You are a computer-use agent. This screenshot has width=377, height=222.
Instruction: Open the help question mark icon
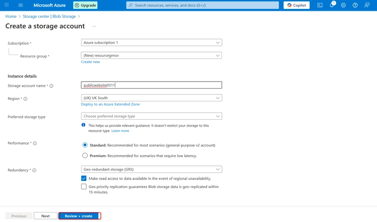355,5
